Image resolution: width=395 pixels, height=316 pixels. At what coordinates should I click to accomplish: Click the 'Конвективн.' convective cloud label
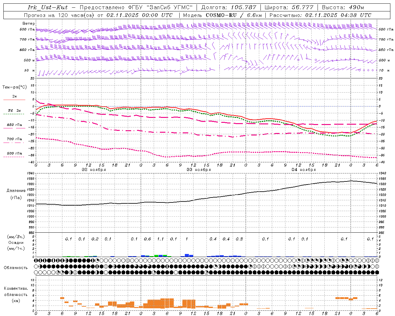point(16,289)
